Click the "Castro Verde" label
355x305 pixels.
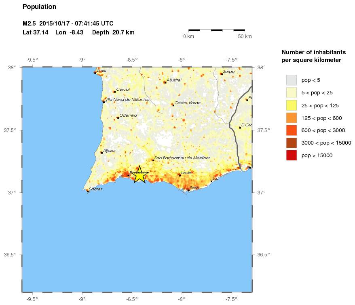pos(188,103)
